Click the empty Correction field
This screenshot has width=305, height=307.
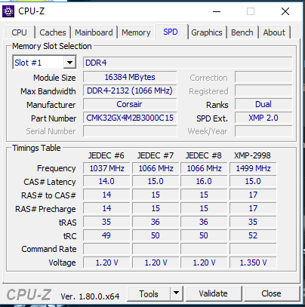263,77
